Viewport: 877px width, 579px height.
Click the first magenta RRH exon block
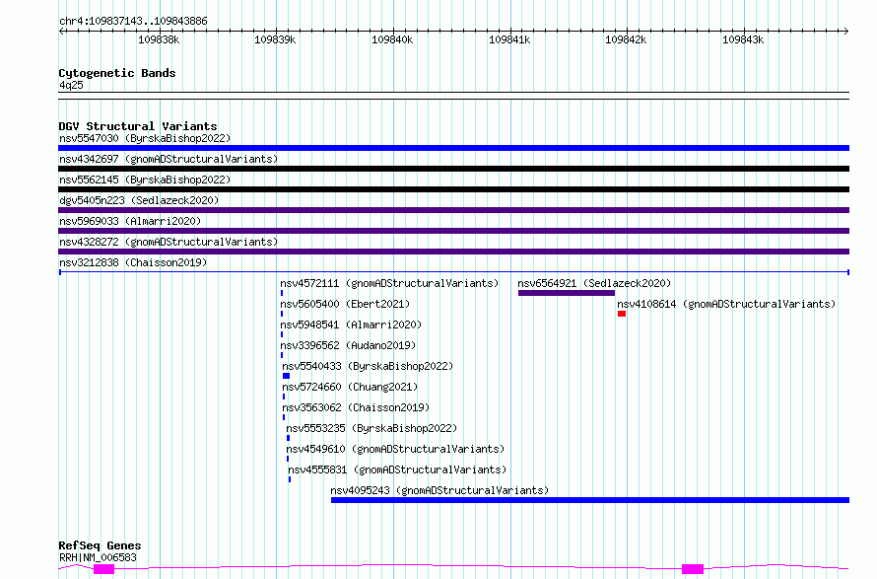point(104,569)
